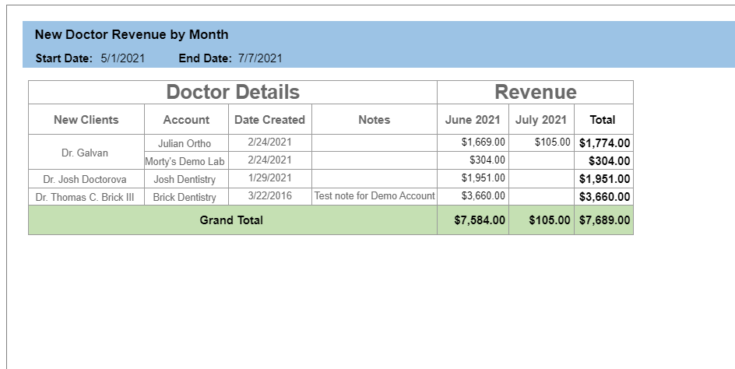Click the New Clients column header
This screenshot has height=369, width=735.
tap(86, 120)
